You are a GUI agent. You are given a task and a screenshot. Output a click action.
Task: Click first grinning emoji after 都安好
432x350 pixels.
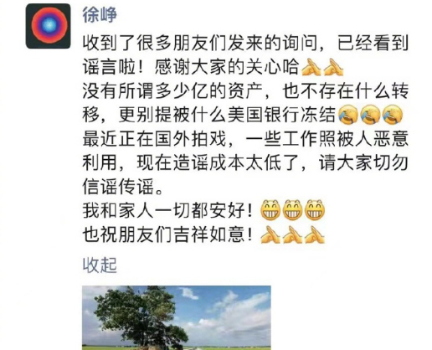click(x=270, y=209)
